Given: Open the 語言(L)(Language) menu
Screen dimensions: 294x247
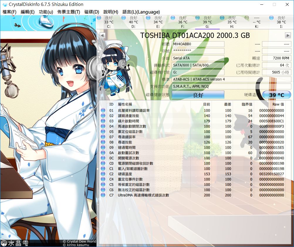Looking at the screenshot, I should tap(141, 12).
